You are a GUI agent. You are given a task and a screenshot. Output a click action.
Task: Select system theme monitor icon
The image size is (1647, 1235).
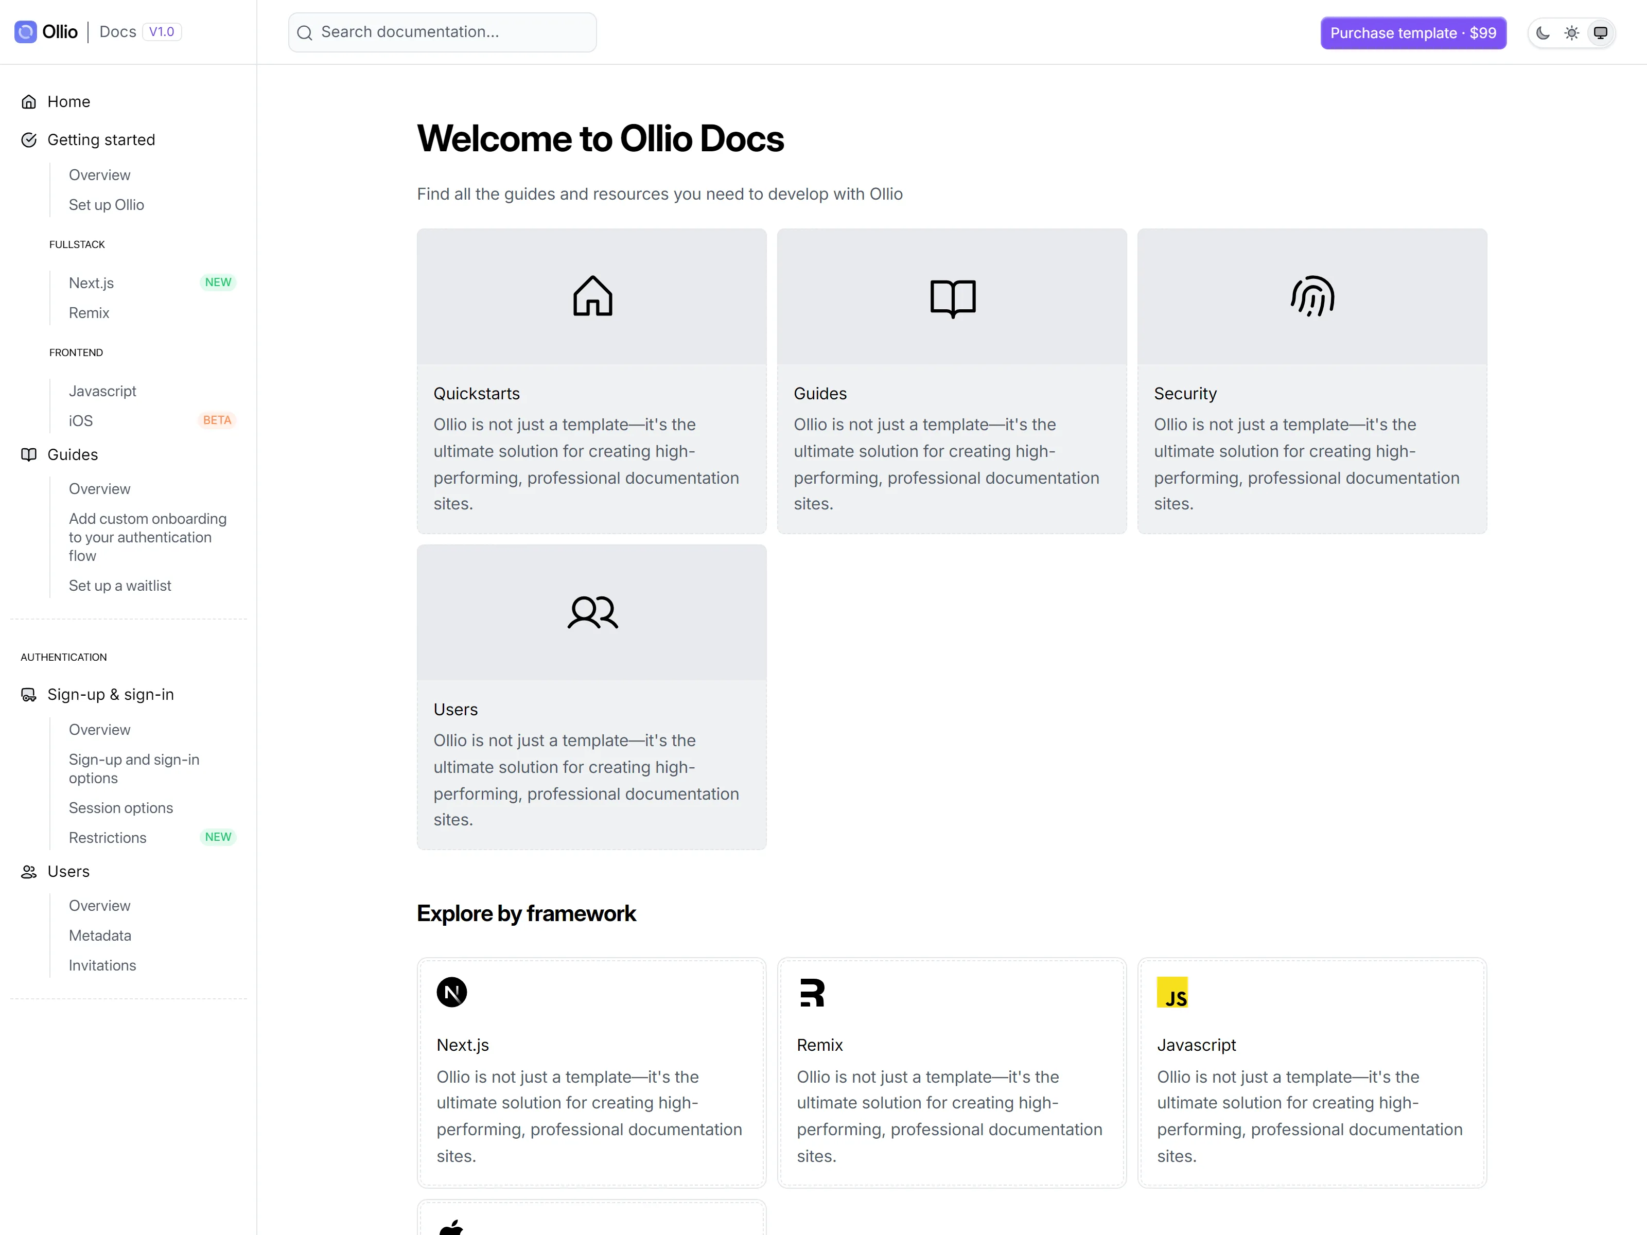click(x=1600, y=33)
